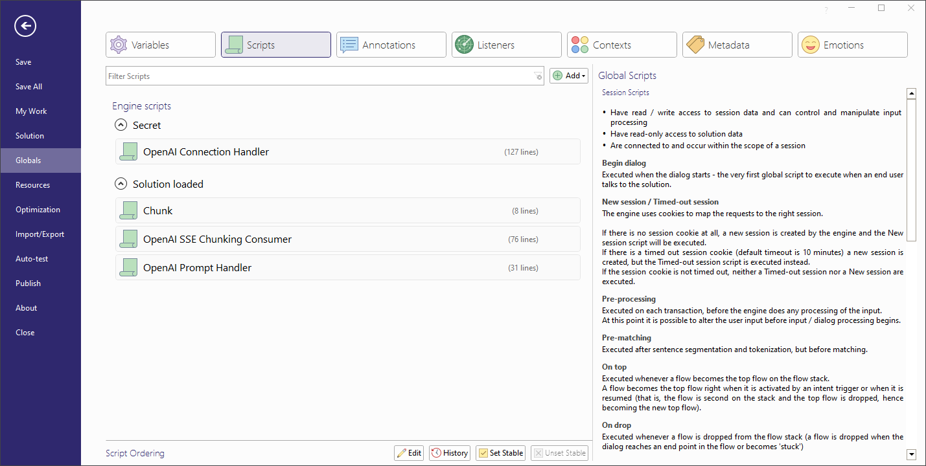Screen dimensions: 926x466
Task: Open the Annotations section
Action: (391, 45)
